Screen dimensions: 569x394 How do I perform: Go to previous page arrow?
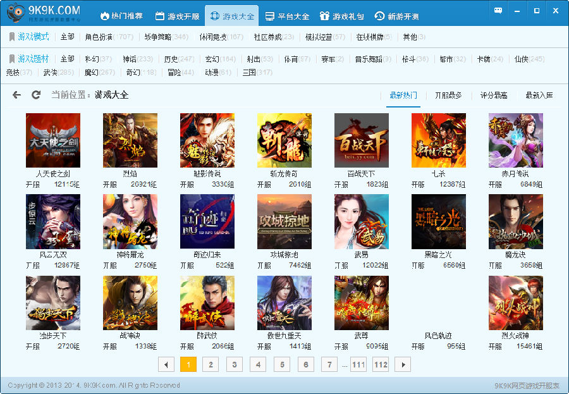coord(166,364)
